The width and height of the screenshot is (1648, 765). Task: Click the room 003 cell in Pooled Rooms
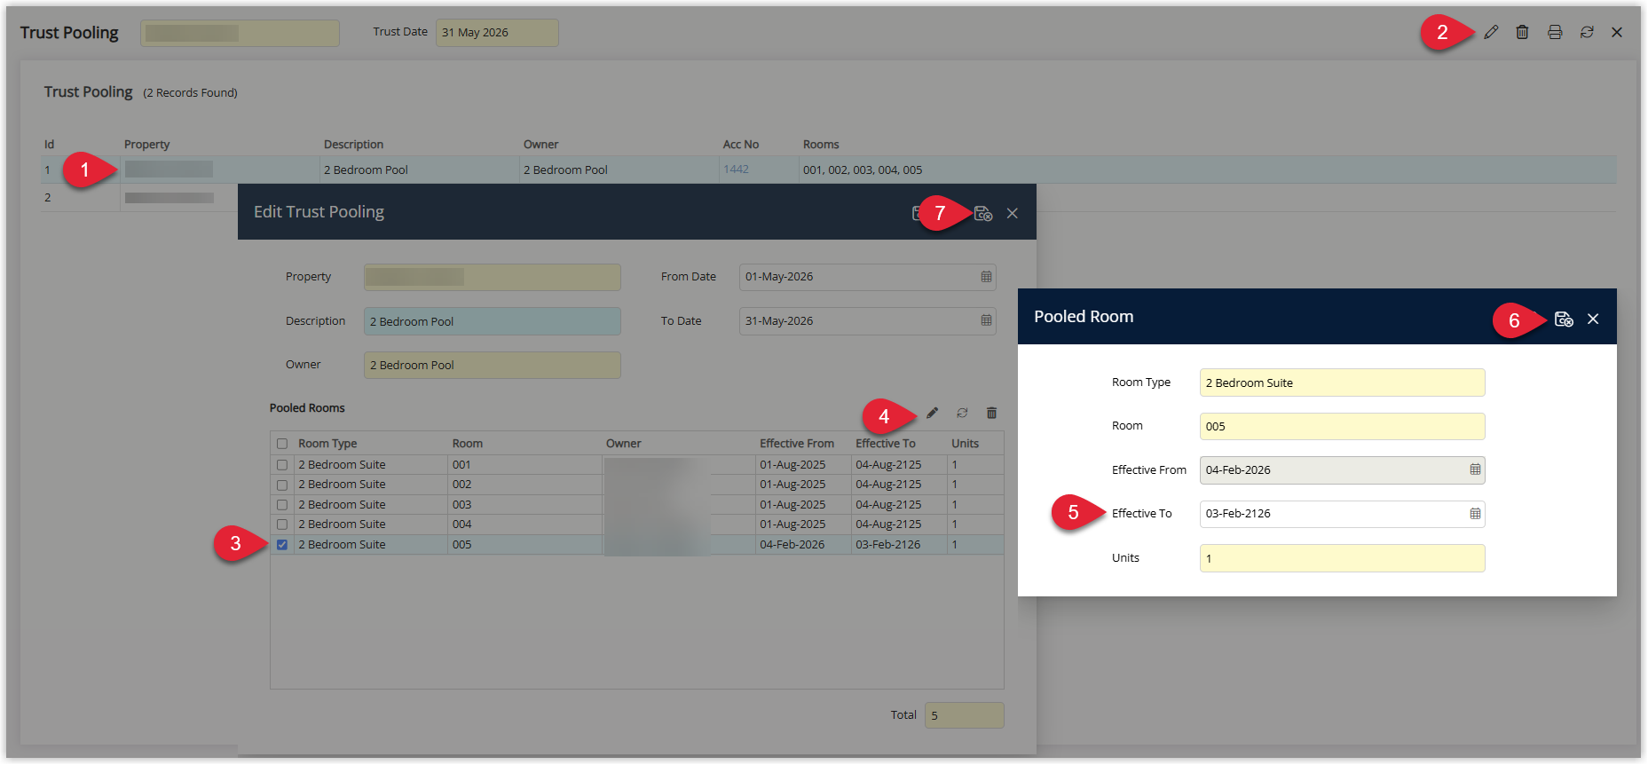point(525,505)
